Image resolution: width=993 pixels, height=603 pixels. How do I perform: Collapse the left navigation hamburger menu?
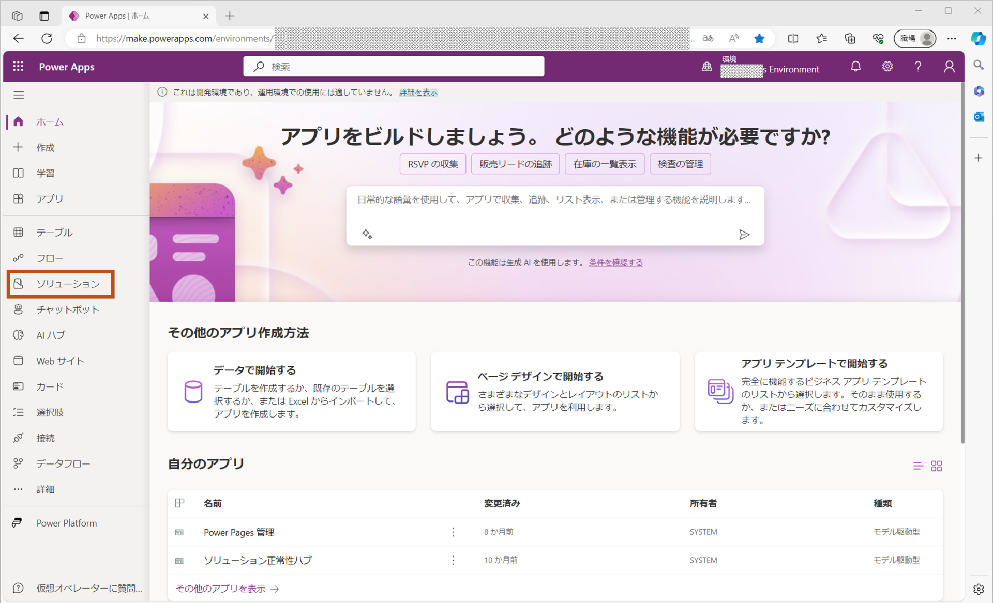coord(19,95)
